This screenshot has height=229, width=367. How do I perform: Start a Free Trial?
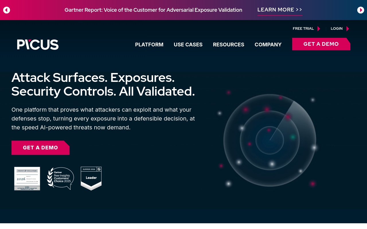click(x=307, y=29)
